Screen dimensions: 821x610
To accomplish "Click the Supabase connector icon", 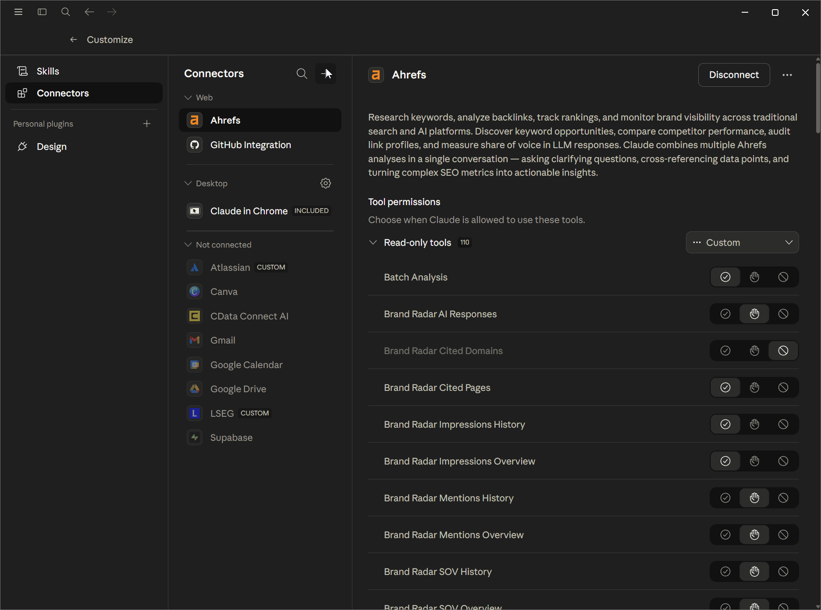I will click(x=195, y=437).
